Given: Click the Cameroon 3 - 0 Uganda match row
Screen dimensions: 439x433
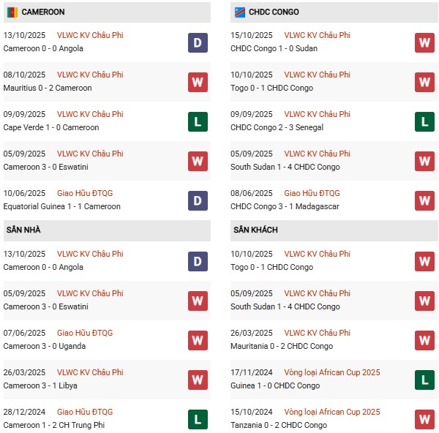Looking at the screenshot, I should pos(45,346).
